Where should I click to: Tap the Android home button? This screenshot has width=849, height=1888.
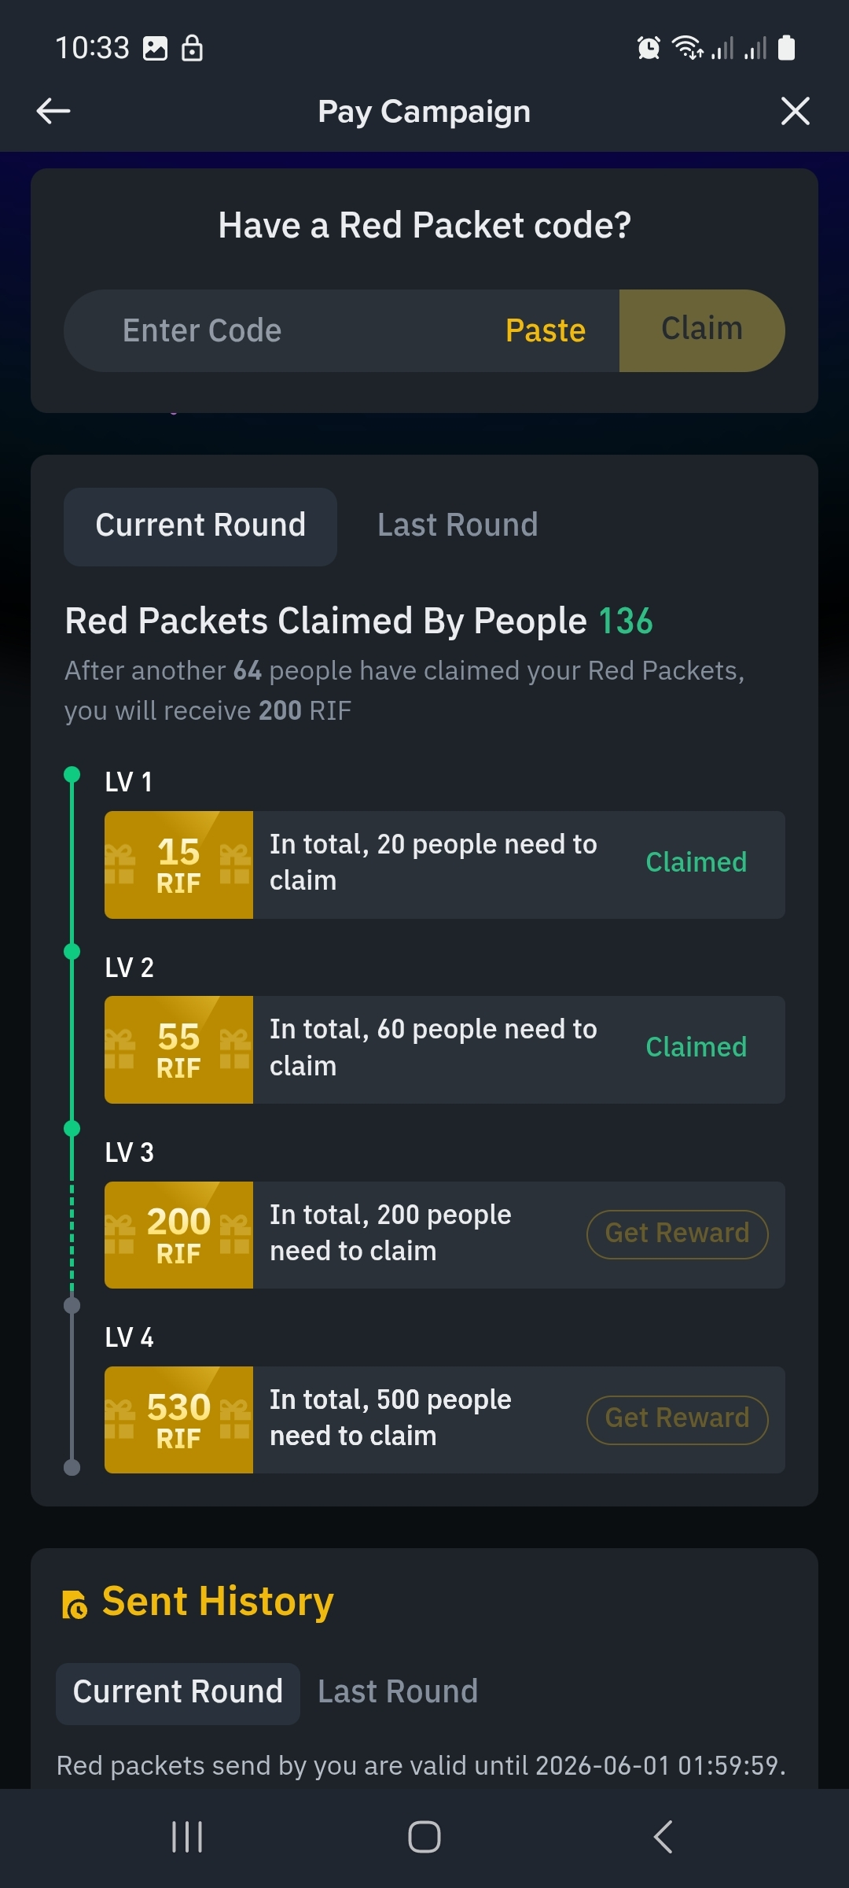tap(424, 1837)
